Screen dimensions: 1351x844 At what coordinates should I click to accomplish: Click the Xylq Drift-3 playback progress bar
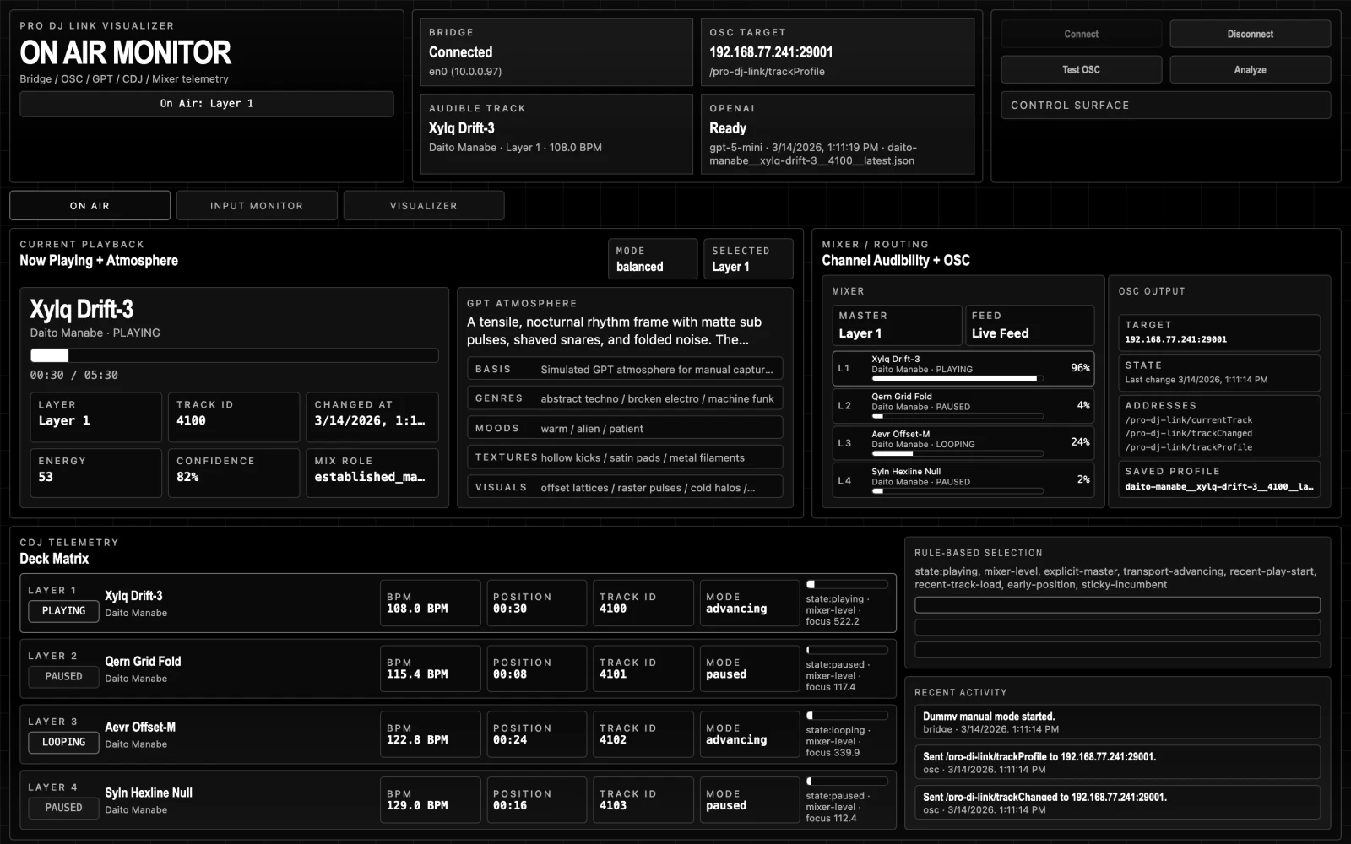click(x=233, y=355)
